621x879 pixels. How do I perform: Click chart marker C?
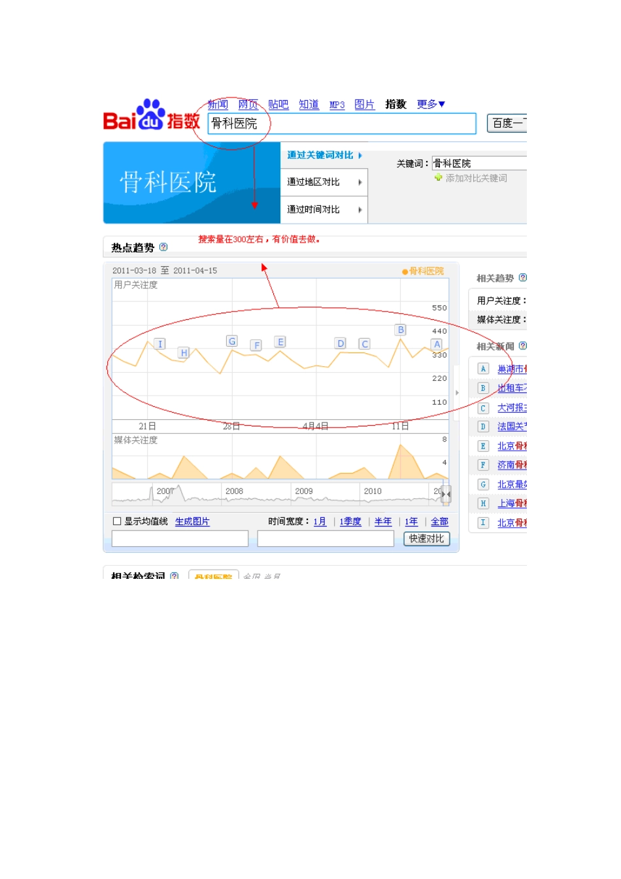(x=365, y=343)
